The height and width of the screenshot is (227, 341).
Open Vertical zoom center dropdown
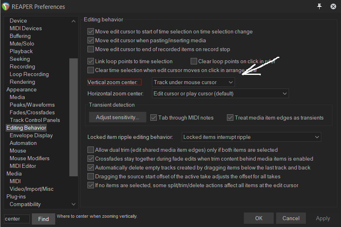click(193, 83)
